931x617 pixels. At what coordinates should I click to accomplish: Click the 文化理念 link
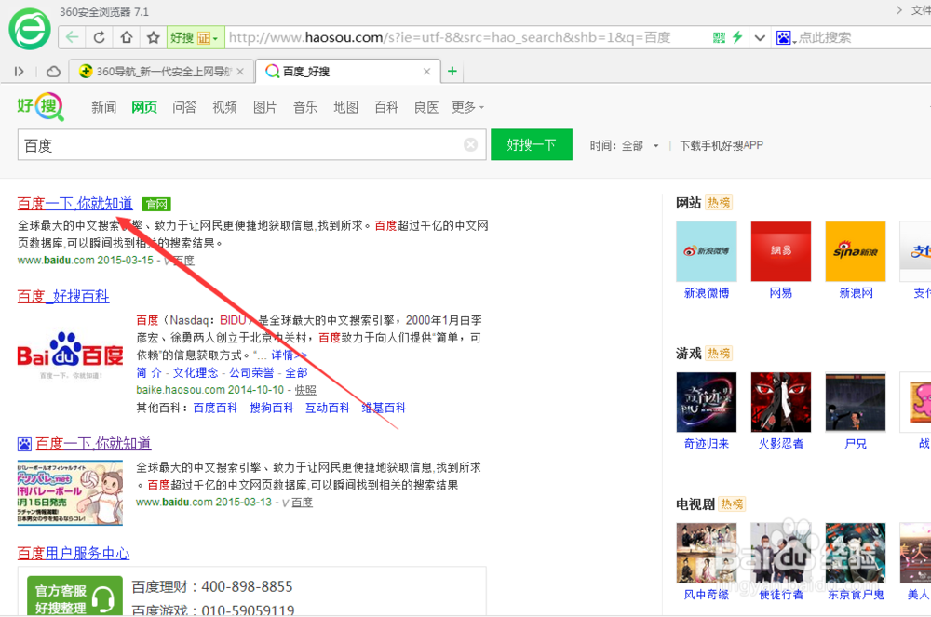(196, 373)
